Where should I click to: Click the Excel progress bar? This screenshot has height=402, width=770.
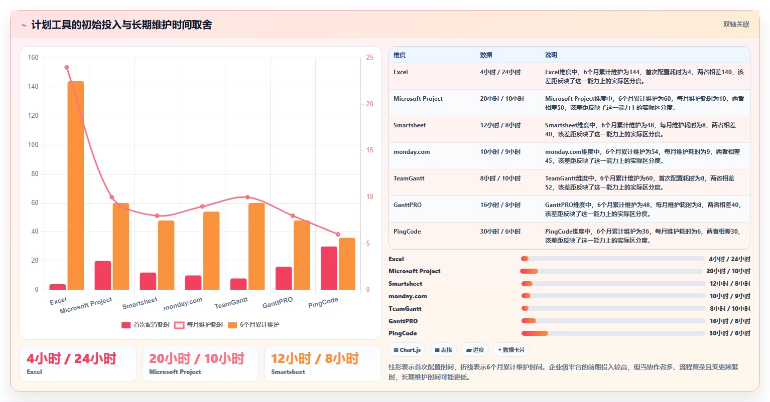click(x=613, y=259)
